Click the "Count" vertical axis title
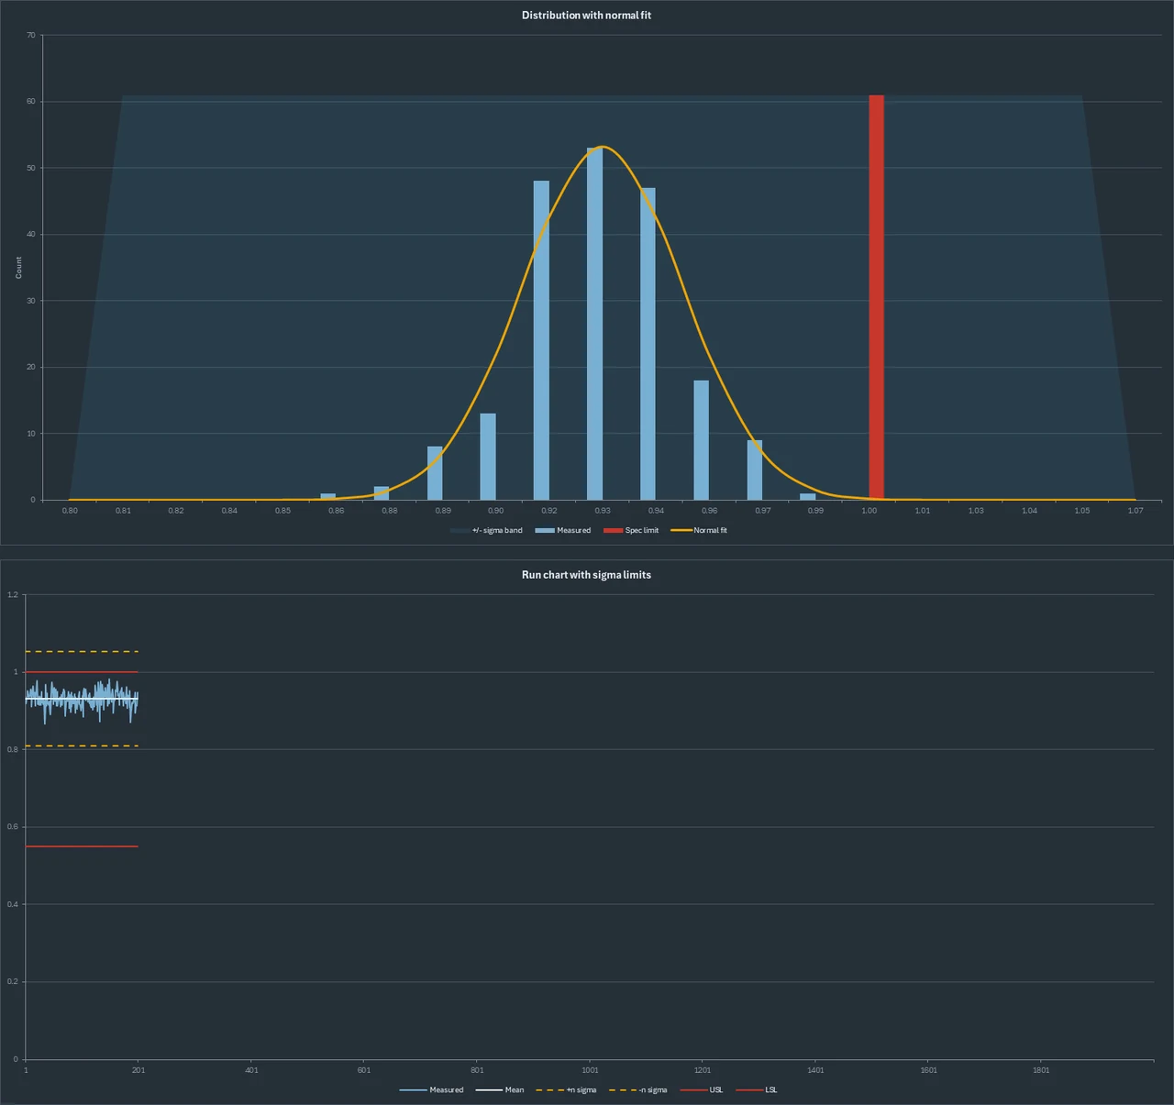Screen dimensions: 1174x1105 coord(18,268)
